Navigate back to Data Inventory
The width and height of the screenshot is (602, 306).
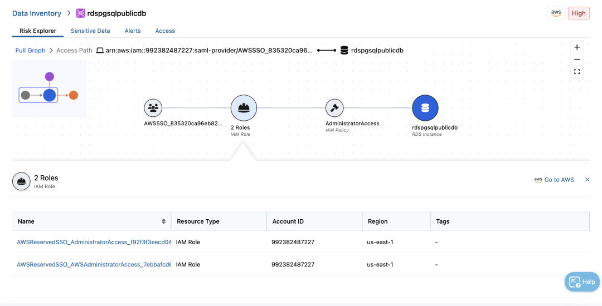(x=37, y=13)
